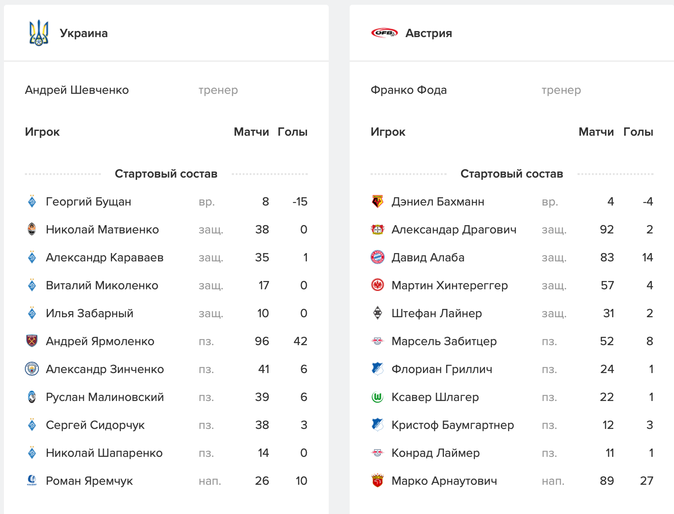Click the Украина team name heading
674x514 pixels.
pyautogui.click(x=84, y=33)
